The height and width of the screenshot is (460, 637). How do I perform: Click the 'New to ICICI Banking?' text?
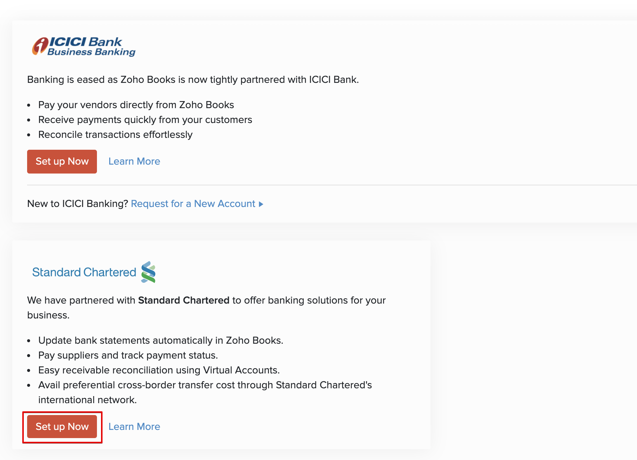pos(78,204)
